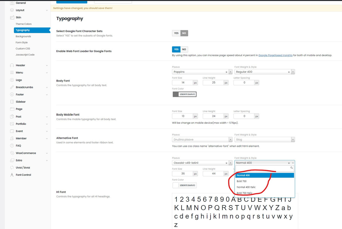Click the FAQ question mark icon
This screenshot has height=229, width=342.
click(x=12, y=145)
